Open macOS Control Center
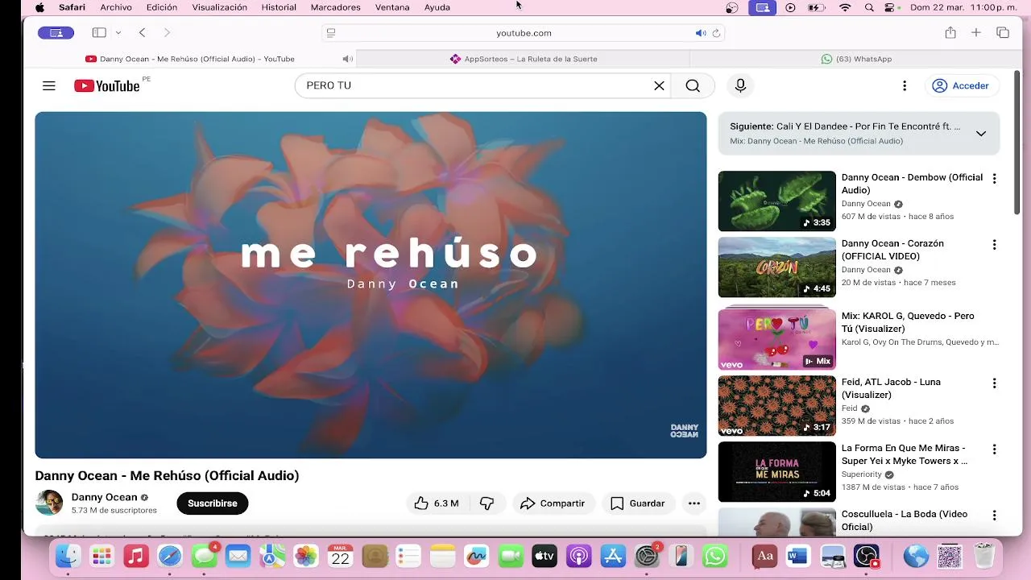Viewport: 1031px width, 580px height. [x=889, y=7]
